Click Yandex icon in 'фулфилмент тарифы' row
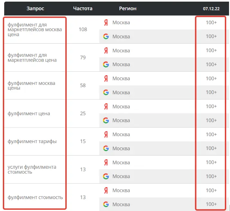230x211 pixels. coord(106,134)
